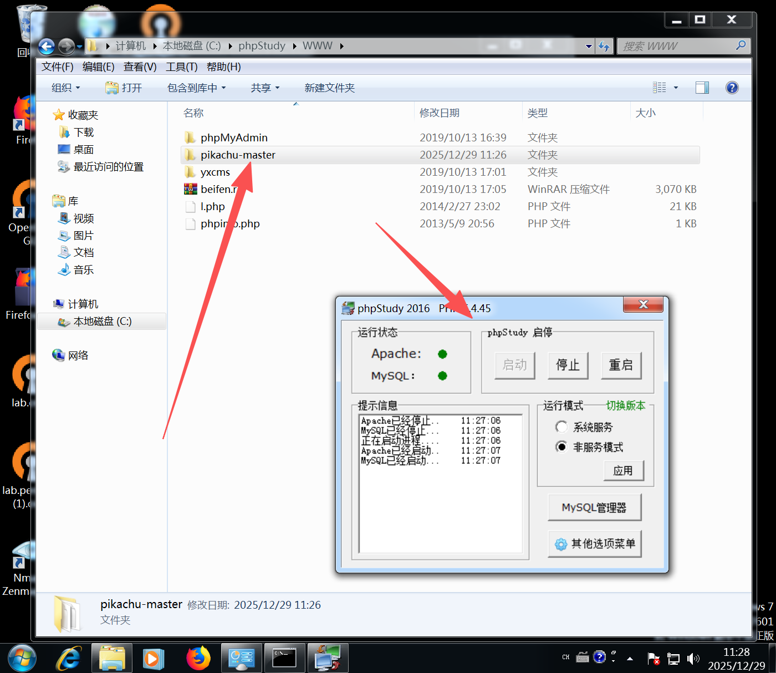The image size is (776, 673).
Task: Click the 图片 library icon
Action: point(64,235)
